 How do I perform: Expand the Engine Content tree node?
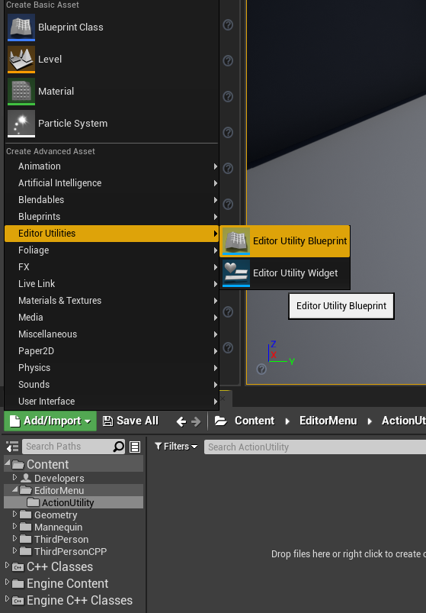click(7, 582)
